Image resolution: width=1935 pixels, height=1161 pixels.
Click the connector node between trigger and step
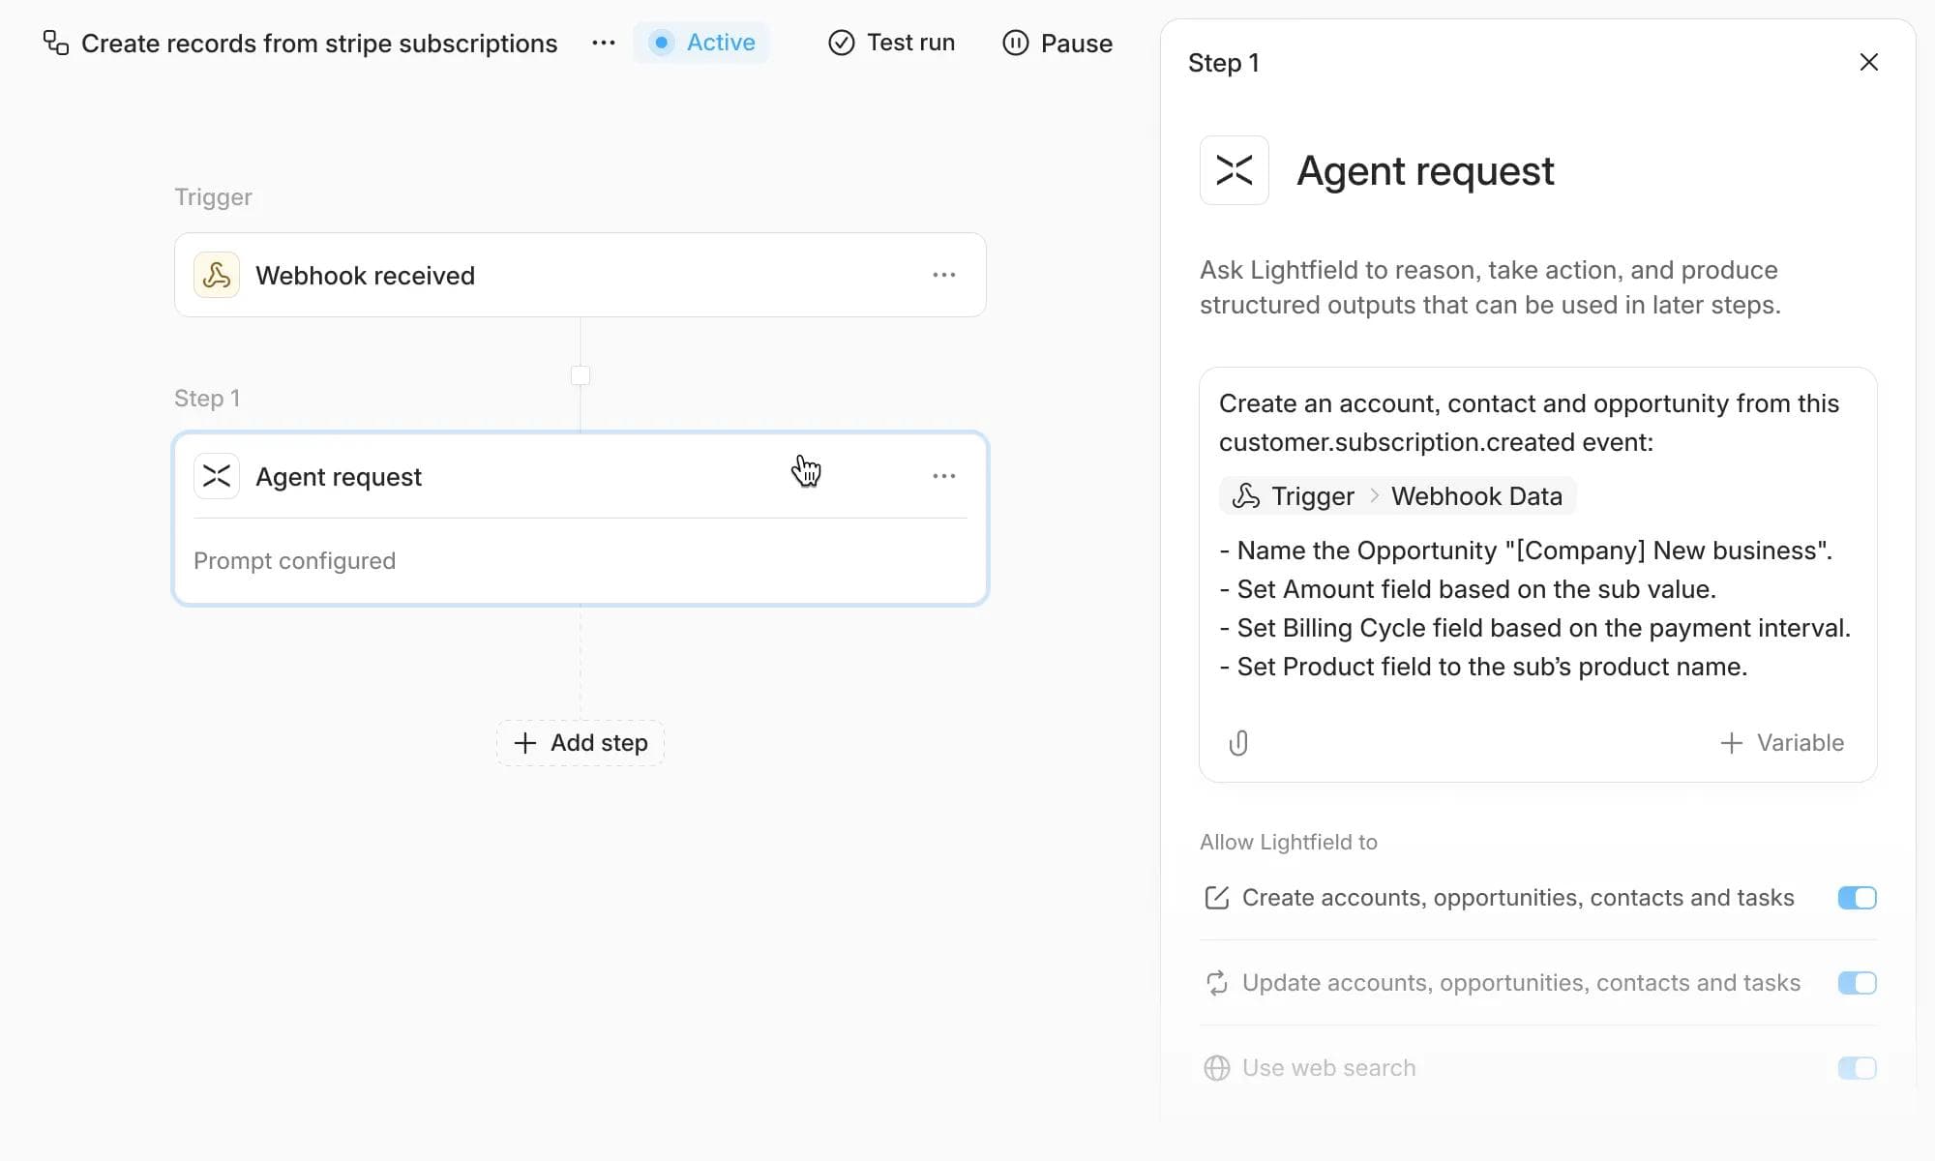tap(580, 375)
